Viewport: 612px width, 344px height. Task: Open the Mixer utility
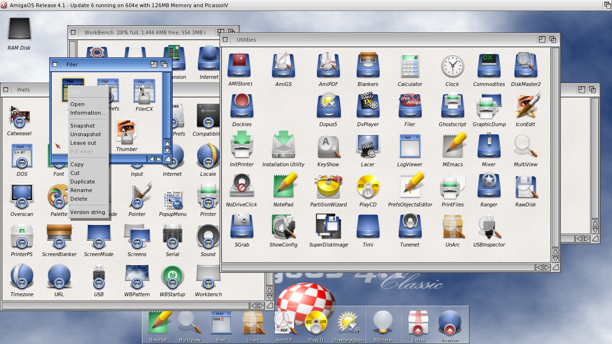click(489, 146)
